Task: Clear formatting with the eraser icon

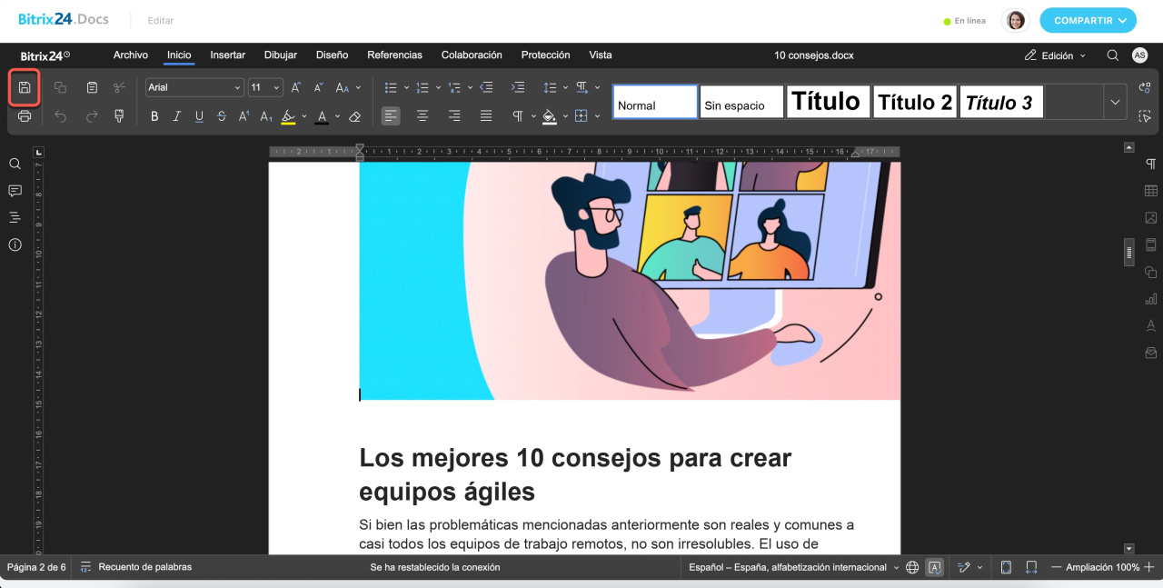Action: click(x=355, y=116)
